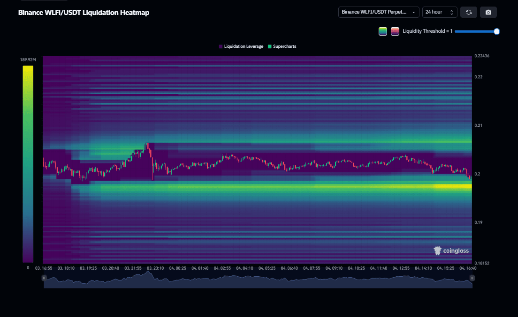Screen dimensions: 518x317
Task: Click the middle of Liquidity Threshold slider track
Action: click(475, 31)
